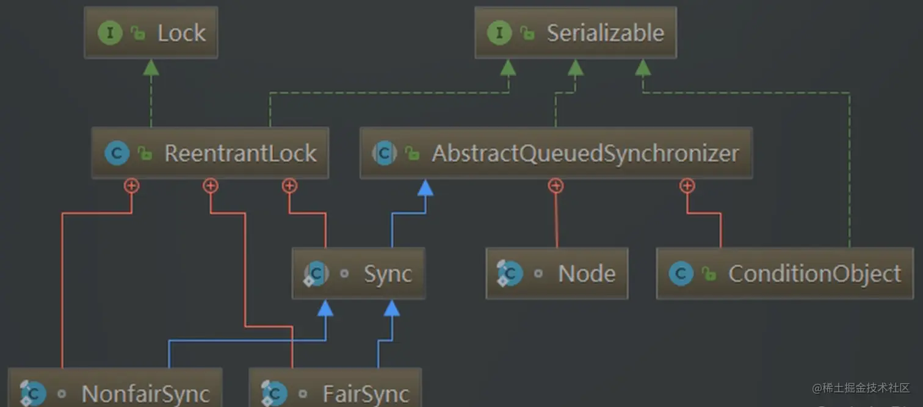The image size is (923, 407).
Task: Click the public lock icon beside ReentrantLock
Action: pos(145,154)
